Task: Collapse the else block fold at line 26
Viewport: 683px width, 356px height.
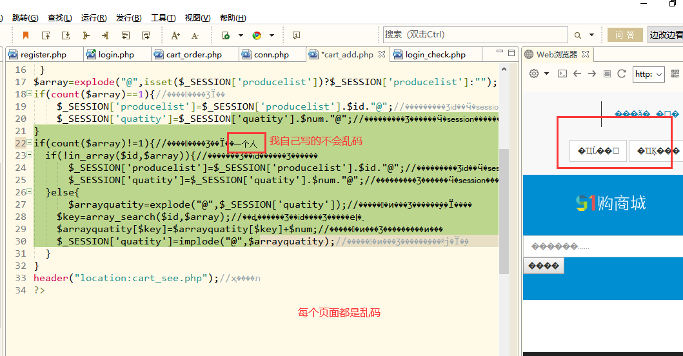Action: (29, 191)
